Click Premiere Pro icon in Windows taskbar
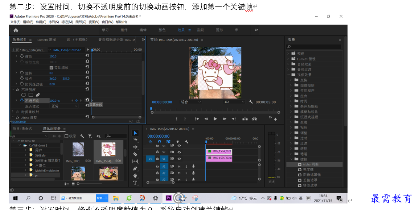Image resolution: width=415 pixels, height=210 pixels. click(169, 198)
